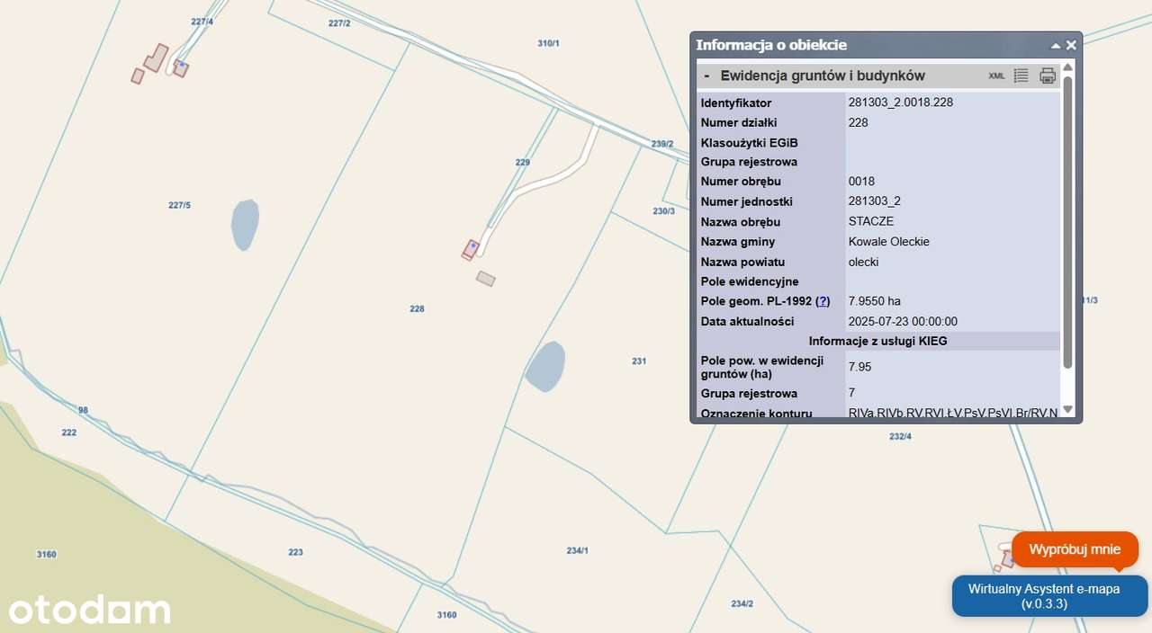
Task: Click the panel vertical scrollbar thumb
Action: pos(1067,222)
